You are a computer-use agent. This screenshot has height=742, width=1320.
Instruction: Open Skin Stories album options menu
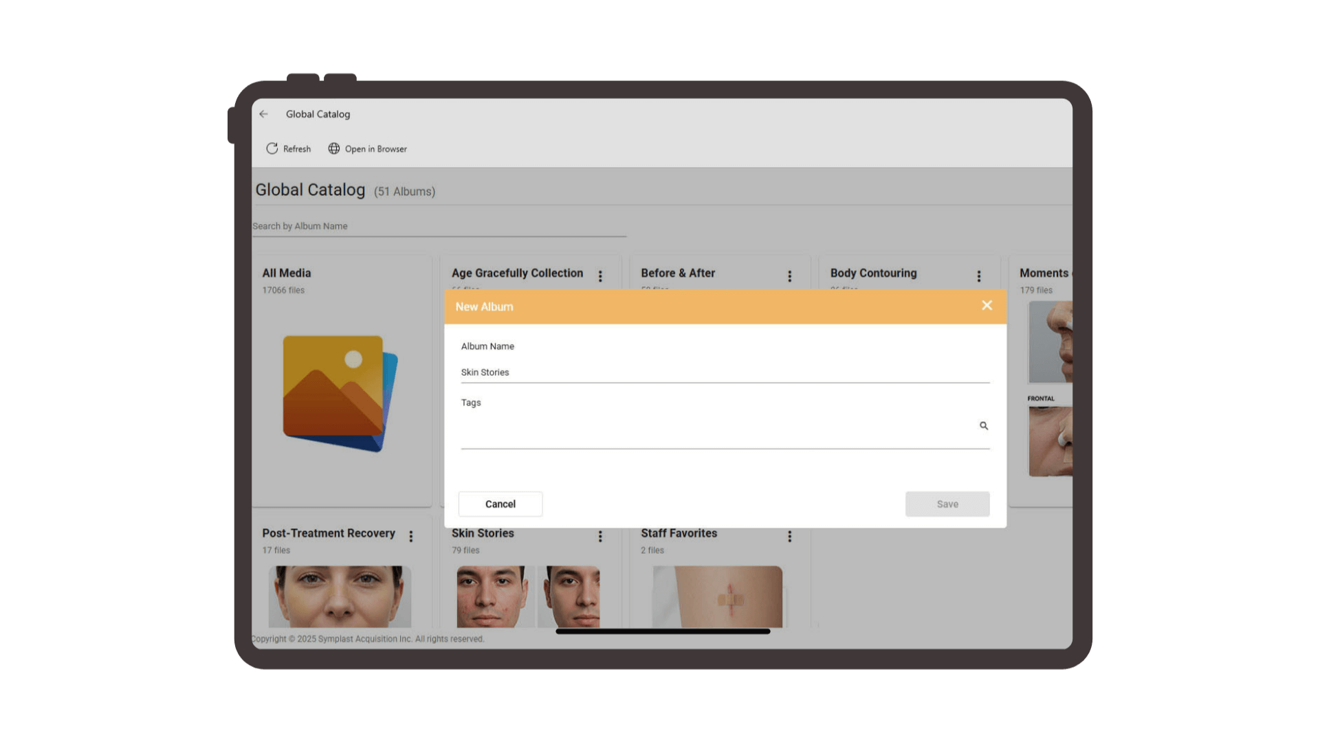600,536
